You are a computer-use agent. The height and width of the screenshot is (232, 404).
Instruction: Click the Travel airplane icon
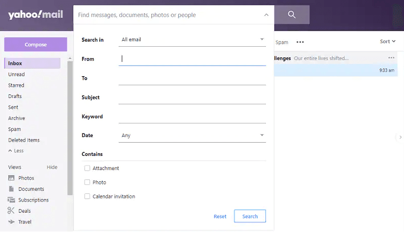tap(11, 222)
